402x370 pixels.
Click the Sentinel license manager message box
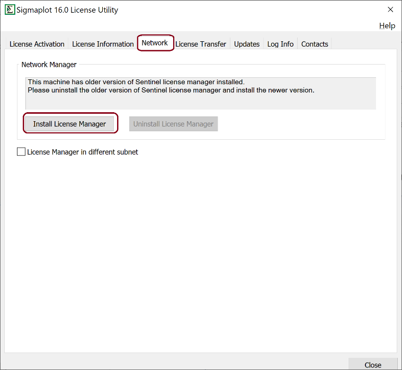tap(201, 93)
